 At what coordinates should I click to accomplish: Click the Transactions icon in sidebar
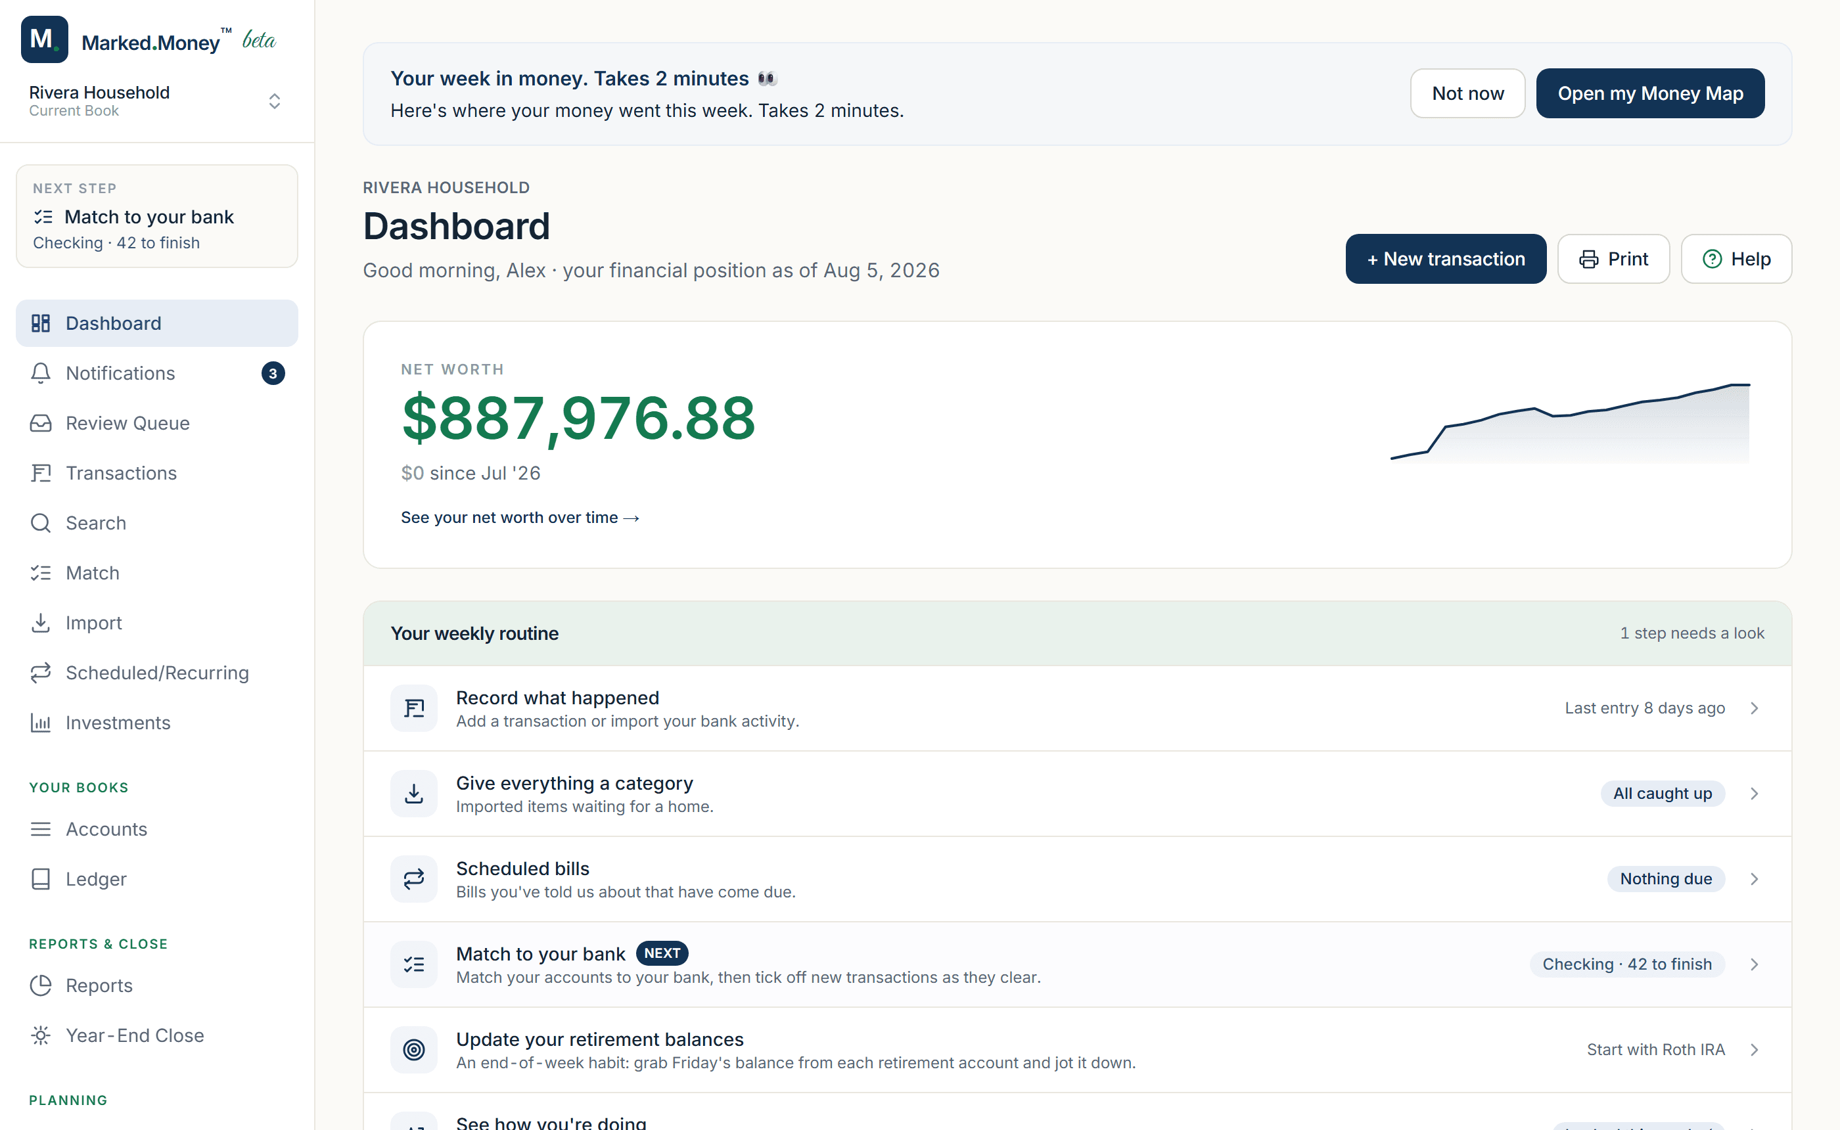tap(40, 473)
